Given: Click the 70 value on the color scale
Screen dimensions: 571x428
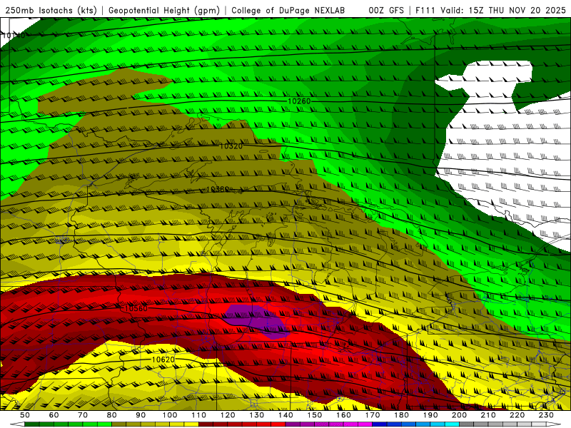Looking at the screenshot, I should click(83, 415).
